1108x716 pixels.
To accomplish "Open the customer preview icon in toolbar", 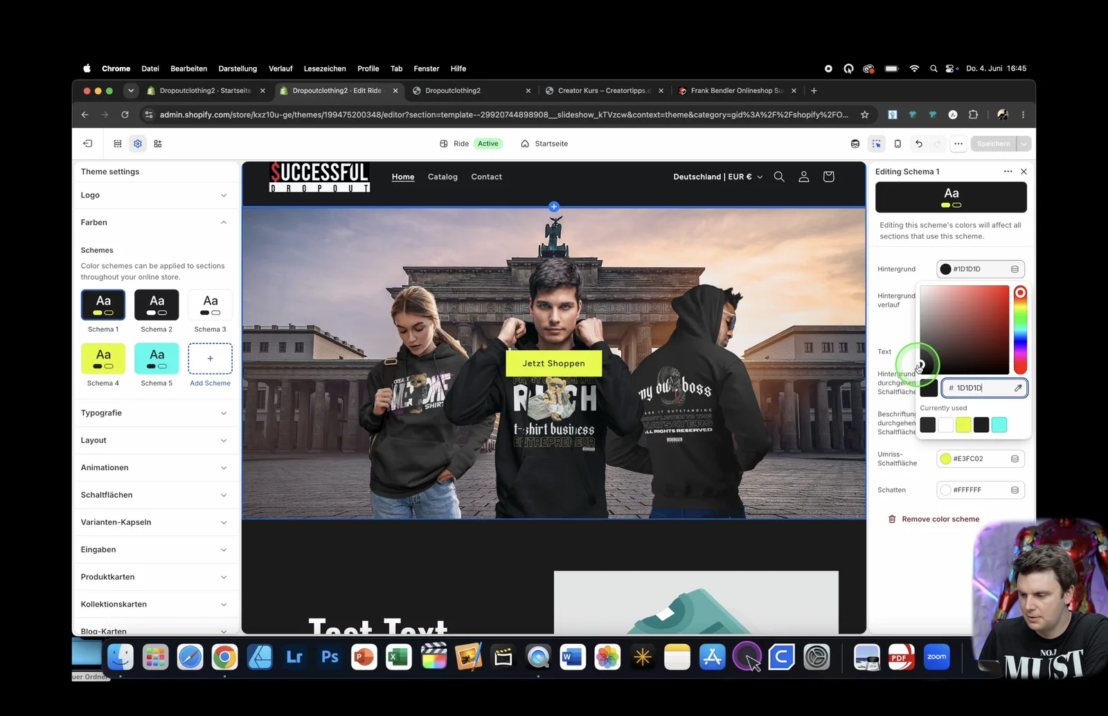I will (x=855, y=143).
